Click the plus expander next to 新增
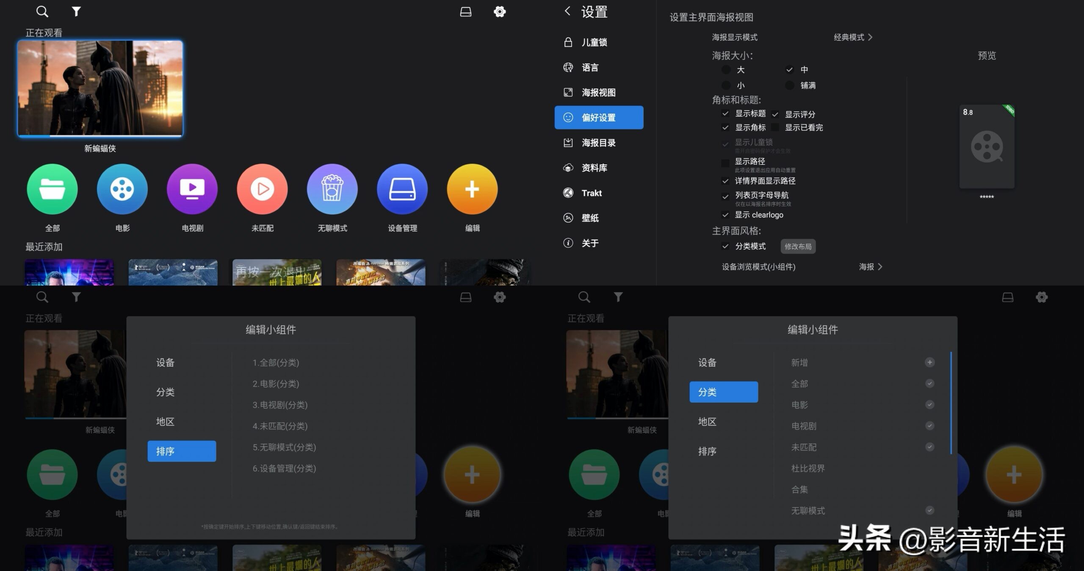The width and height of the screenshot is (1084, 571). (929, 362)
